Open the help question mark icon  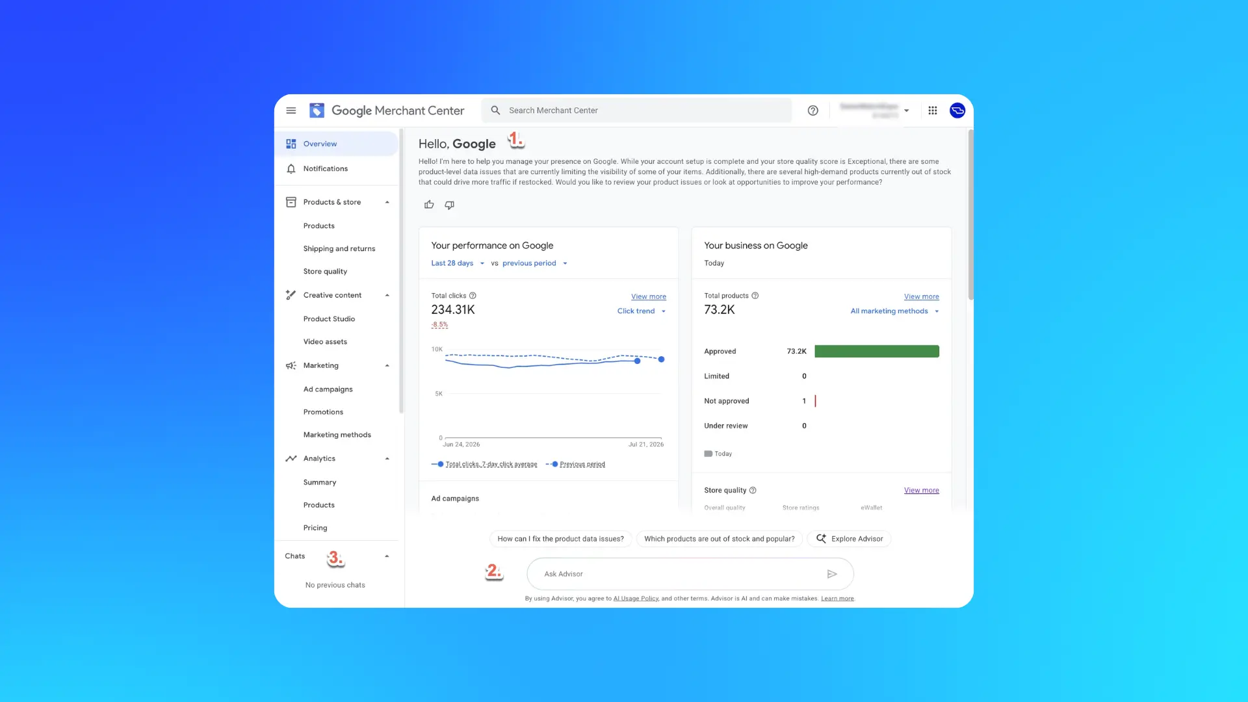point(812,110)
